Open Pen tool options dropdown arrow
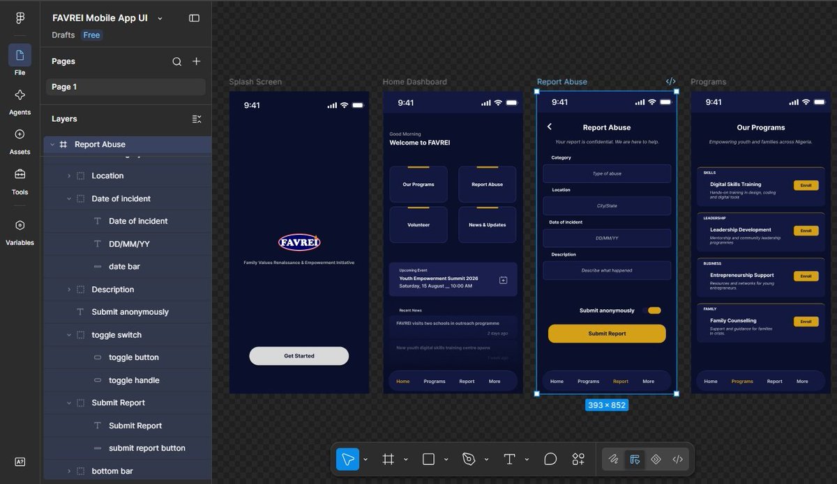This screenshot has width=837, height=484. click(486, 460)
